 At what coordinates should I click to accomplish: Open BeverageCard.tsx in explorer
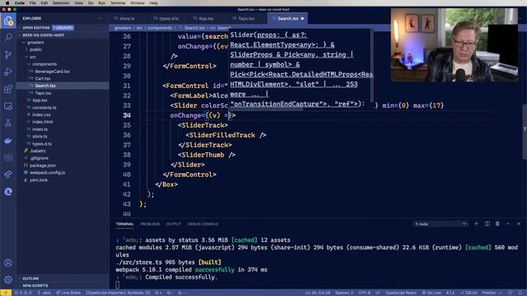tap(52, 72)
